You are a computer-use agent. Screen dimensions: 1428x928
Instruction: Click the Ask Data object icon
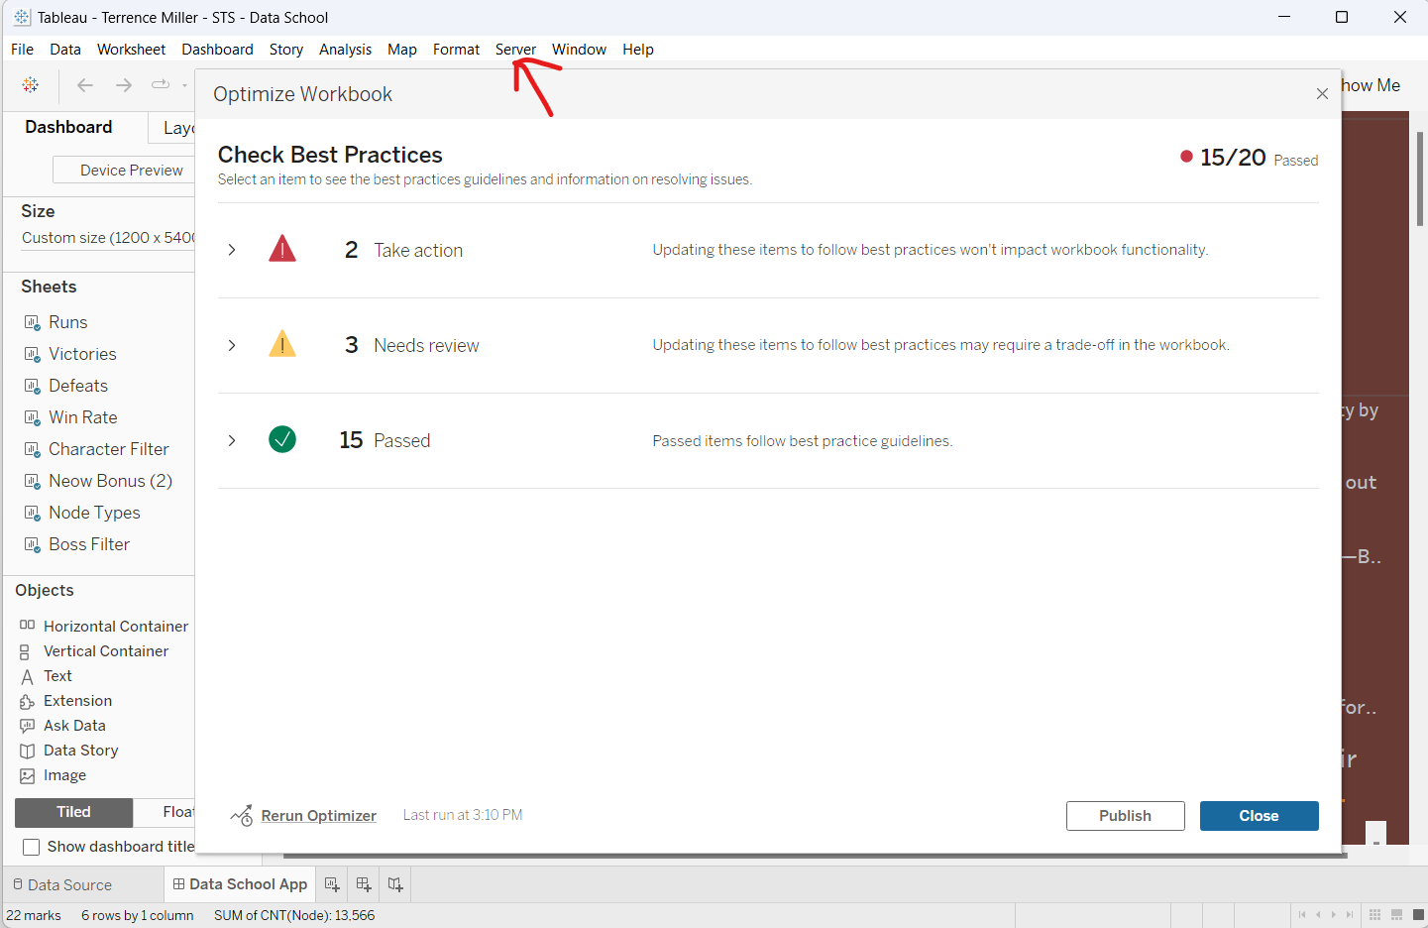click(27, 726)
